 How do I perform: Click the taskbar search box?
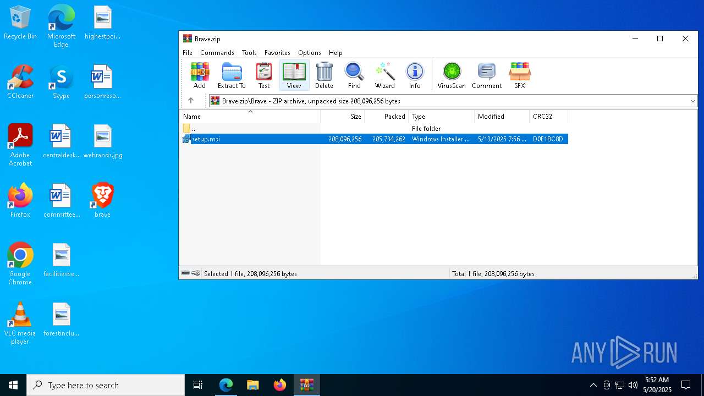[x=106, y=385]
